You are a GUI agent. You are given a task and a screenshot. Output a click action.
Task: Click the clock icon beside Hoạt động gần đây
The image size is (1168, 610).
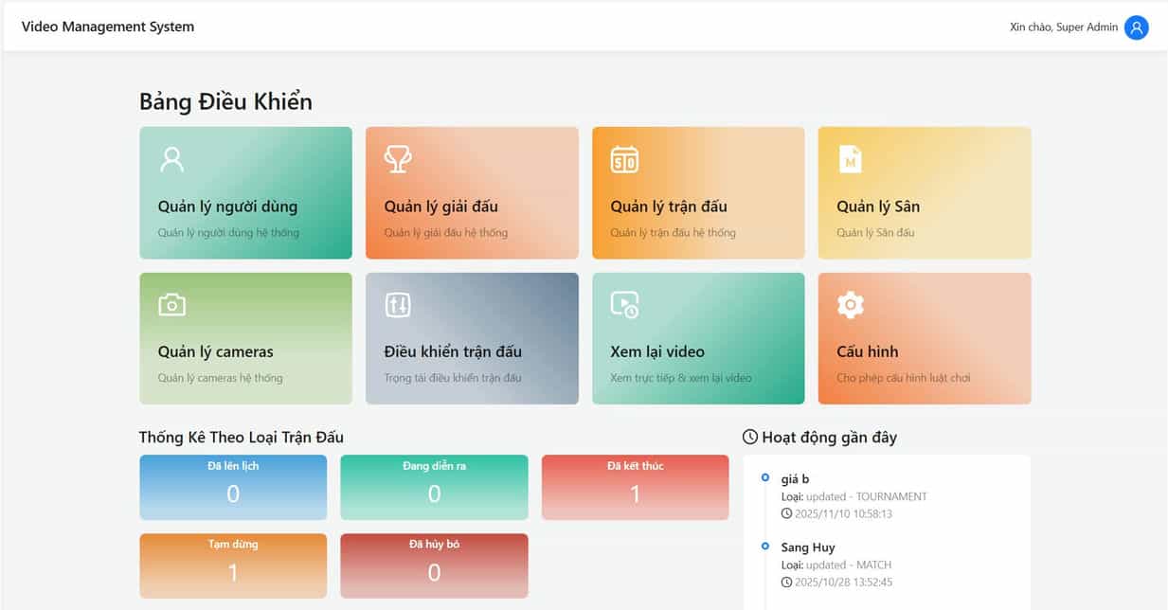pos(750,437)
